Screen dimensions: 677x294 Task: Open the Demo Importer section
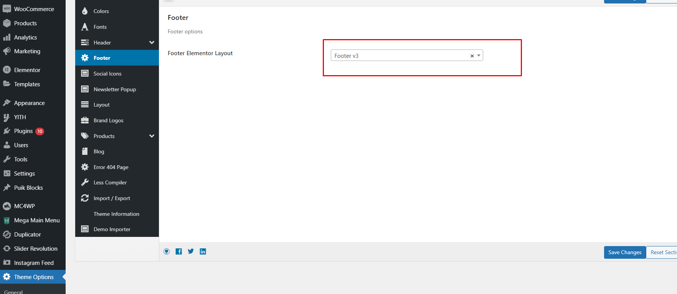[112, 229]
